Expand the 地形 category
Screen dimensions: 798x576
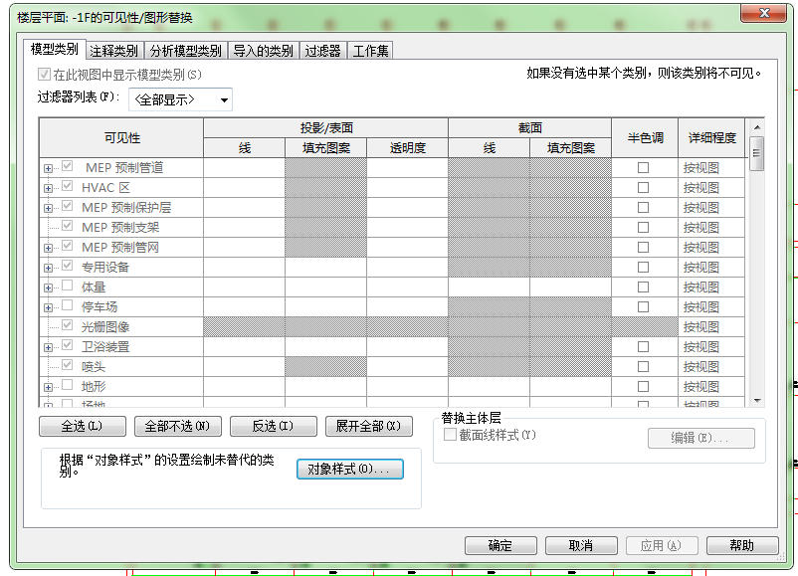click(48, 387)
